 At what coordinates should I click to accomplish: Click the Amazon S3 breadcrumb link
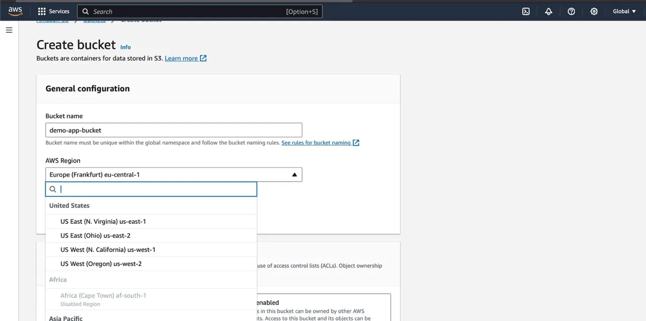tap(52, 20)
